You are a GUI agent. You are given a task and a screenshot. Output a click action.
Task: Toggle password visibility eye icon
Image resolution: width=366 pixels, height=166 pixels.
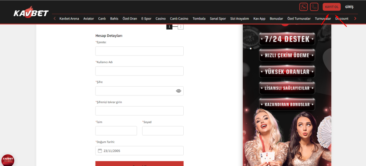[179, 91]
